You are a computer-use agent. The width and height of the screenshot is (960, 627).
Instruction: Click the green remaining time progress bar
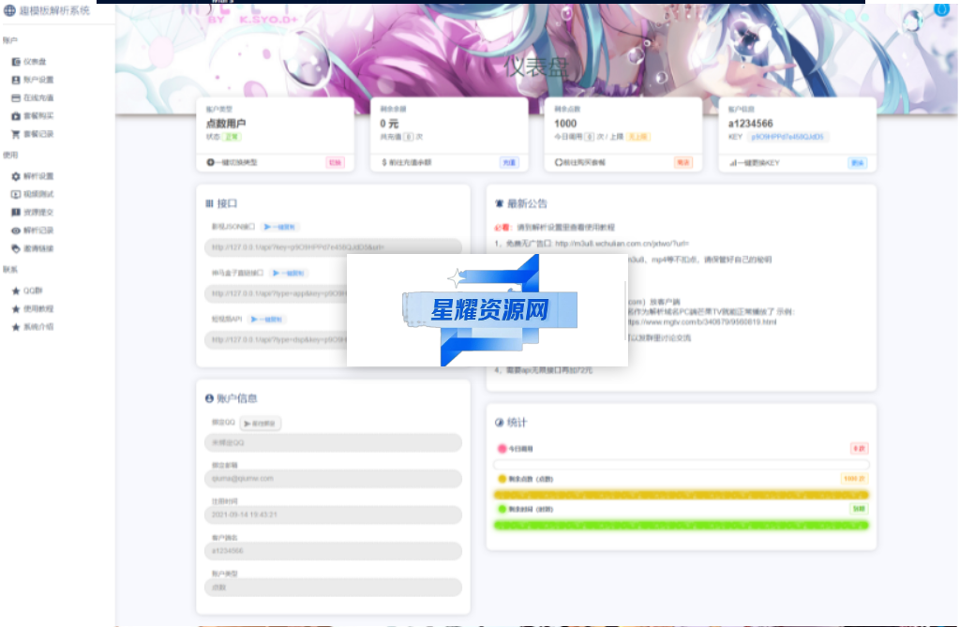click(x=682, y=526)
